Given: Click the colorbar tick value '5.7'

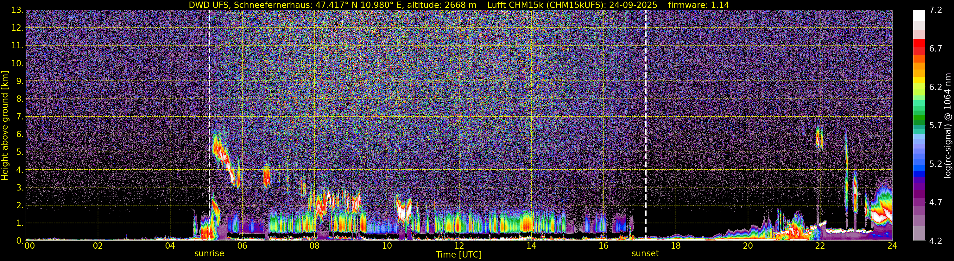Looking at the screenshot, I should click(x=936, y=125).
